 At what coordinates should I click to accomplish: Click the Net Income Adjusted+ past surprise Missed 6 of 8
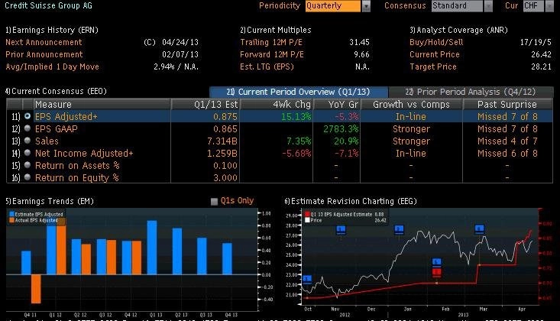(507, 154)
